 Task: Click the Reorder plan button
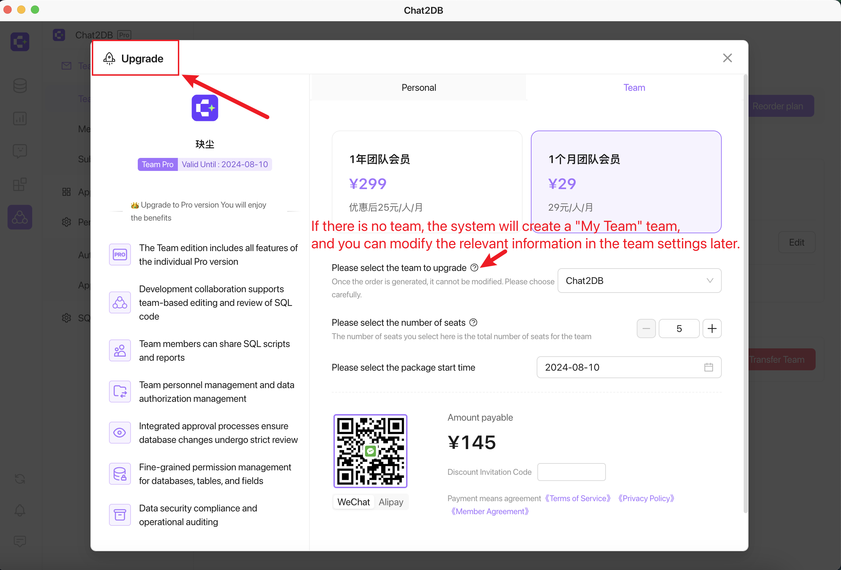coord(781,106)
